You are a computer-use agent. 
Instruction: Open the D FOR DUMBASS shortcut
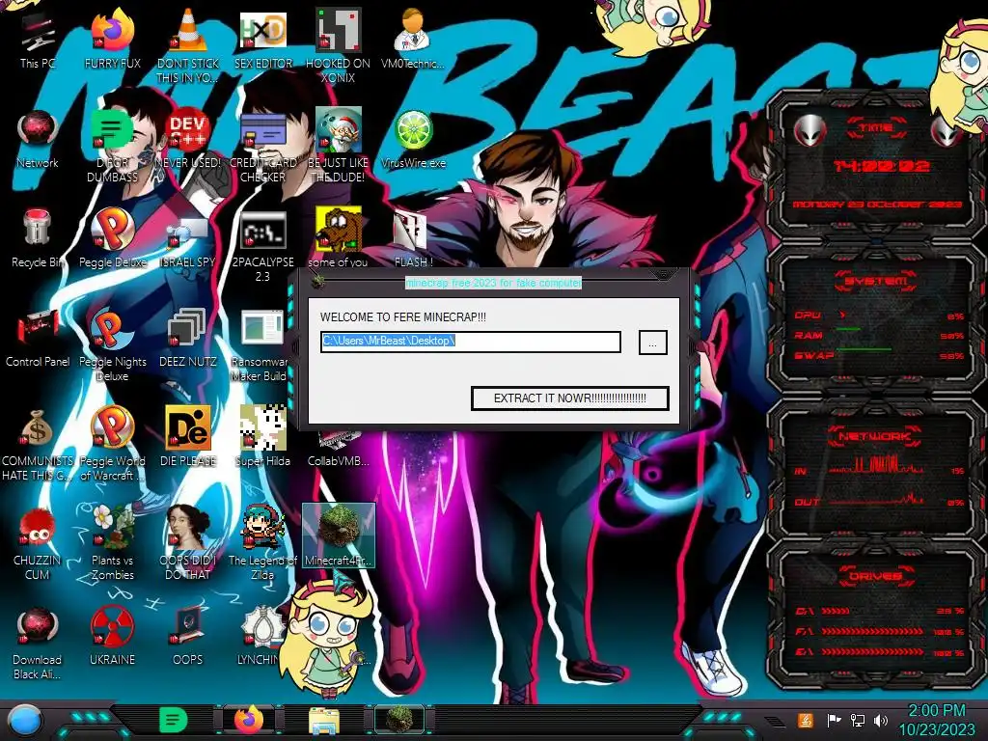(112, 145)
